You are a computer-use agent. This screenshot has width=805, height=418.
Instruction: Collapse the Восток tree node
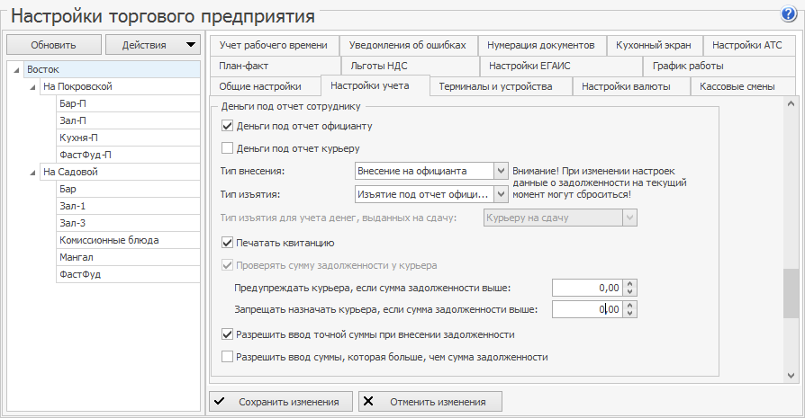(x=15, y=70)
